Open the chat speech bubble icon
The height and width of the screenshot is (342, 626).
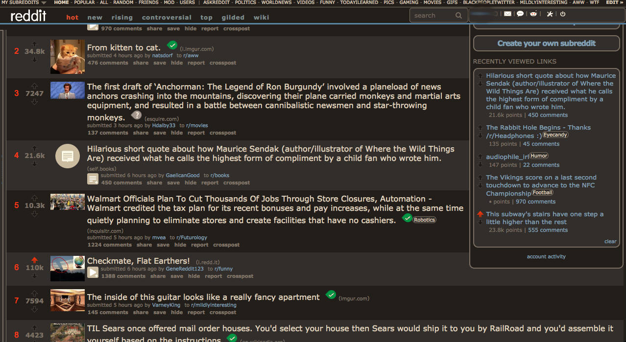point(520,14)
